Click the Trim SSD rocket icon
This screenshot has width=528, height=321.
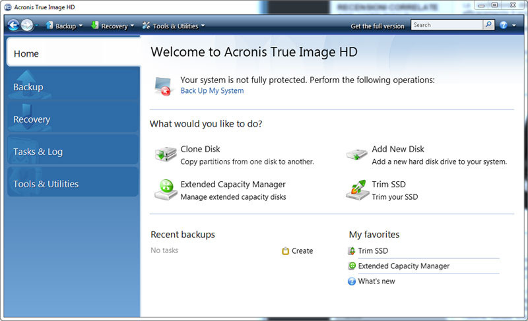pos(356,190)
